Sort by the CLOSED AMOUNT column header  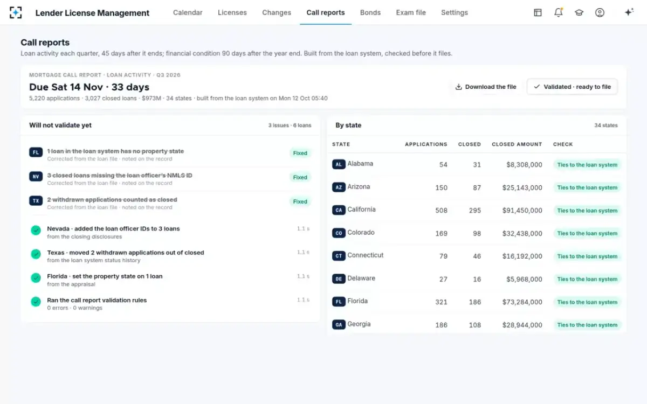[x=517, y=144]
